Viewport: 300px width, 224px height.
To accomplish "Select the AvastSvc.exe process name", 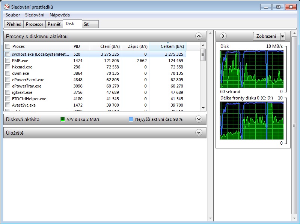I will [x=24, y=105].
